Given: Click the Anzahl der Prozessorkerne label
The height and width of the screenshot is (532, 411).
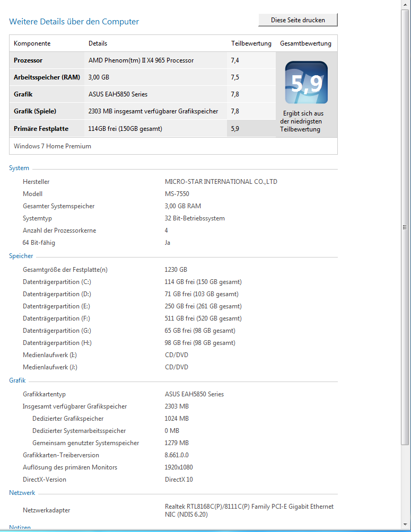Looking at the screenshot, I should [x=59, y=230].
